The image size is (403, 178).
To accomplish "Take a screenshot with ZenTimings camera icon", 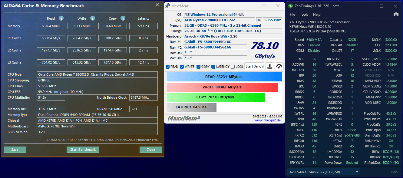I will [396, 15].
